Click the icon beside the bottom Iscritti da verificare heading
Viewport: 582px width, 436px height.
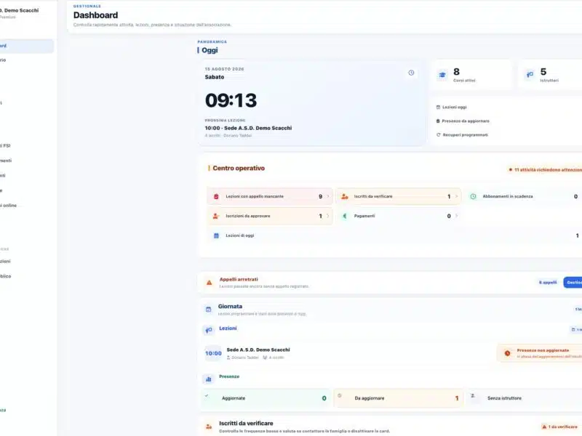(209, 427)
